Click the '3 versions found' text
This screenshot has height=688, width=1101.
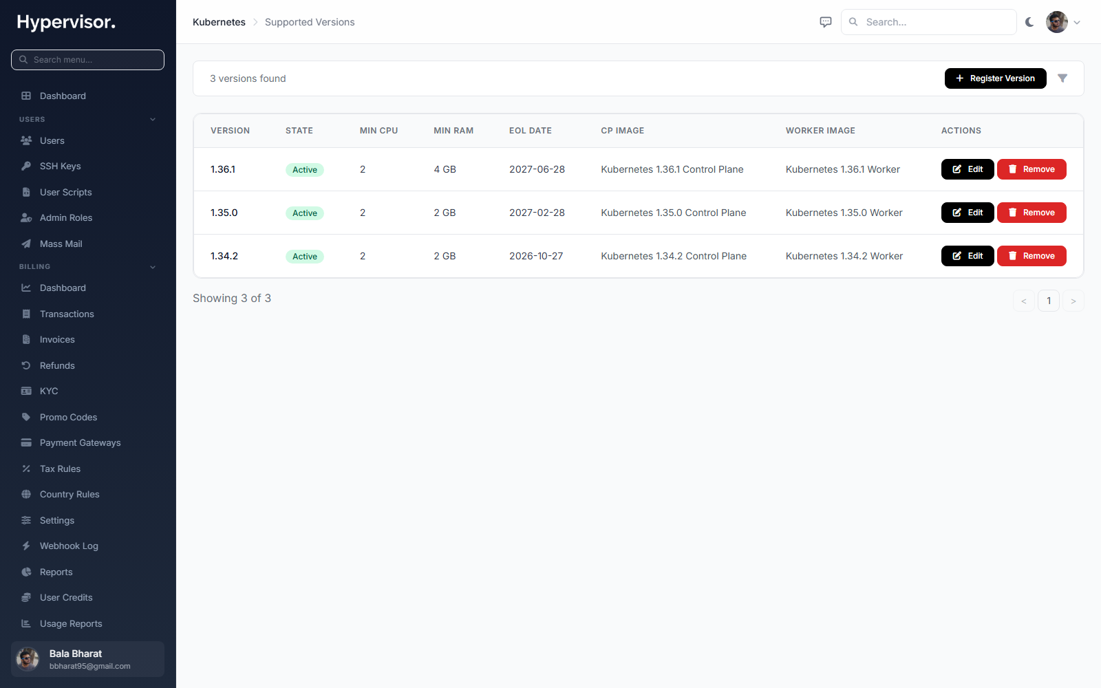click(248, 78)
